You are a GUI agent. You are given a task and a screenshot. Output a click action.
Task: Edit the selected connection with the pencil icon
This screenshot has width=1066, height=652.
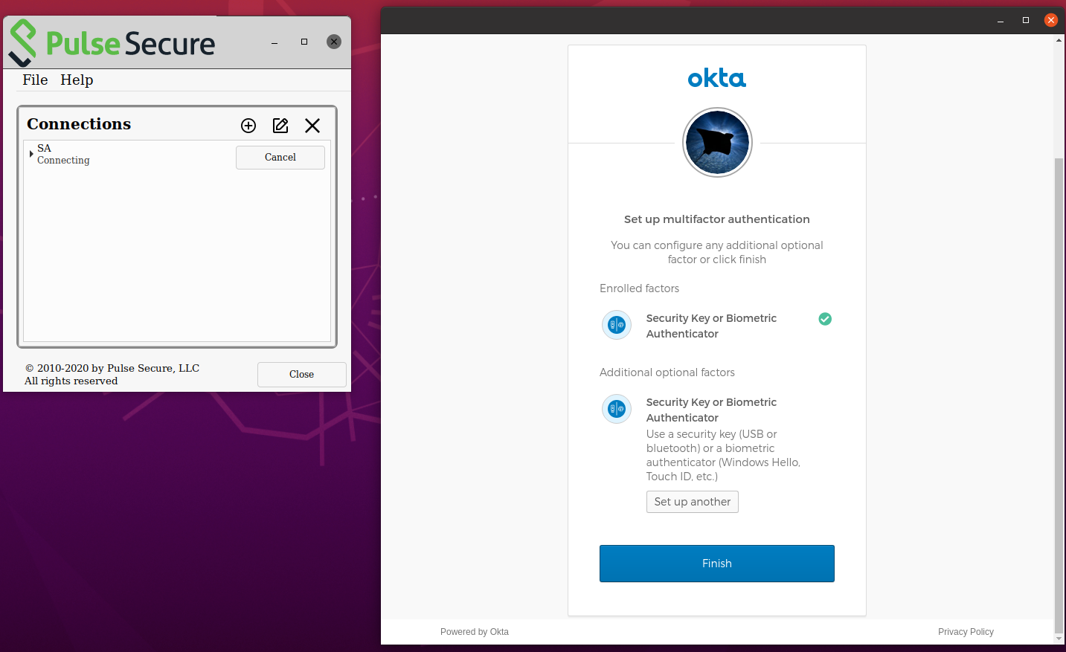[280, 126]
